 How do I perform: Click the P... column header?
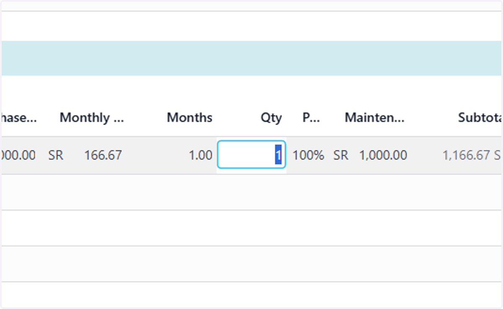pyautogui.click(x=311, y=118)
